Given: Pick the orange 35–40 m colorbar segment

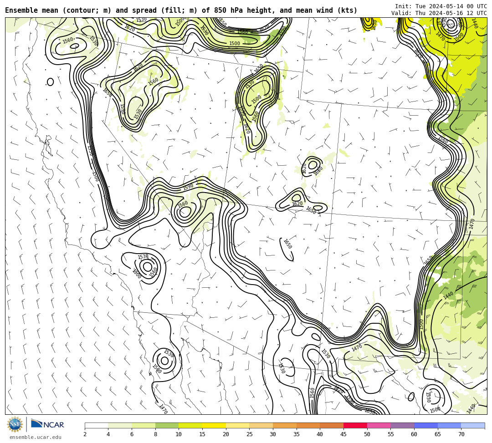Looking at the screenshot, I should [308, 425].
